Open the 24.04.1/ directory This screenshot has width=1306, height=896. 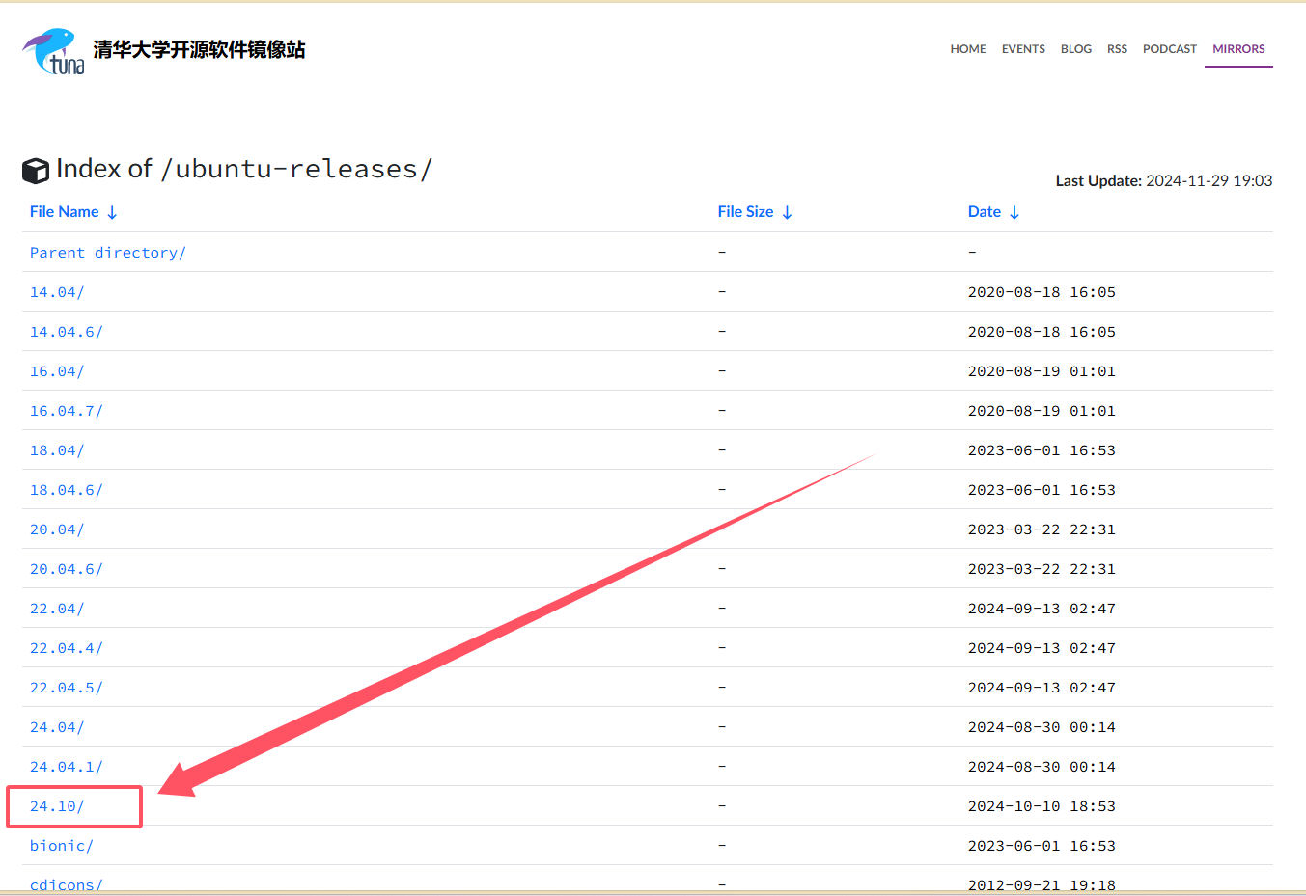coord(67,767)
